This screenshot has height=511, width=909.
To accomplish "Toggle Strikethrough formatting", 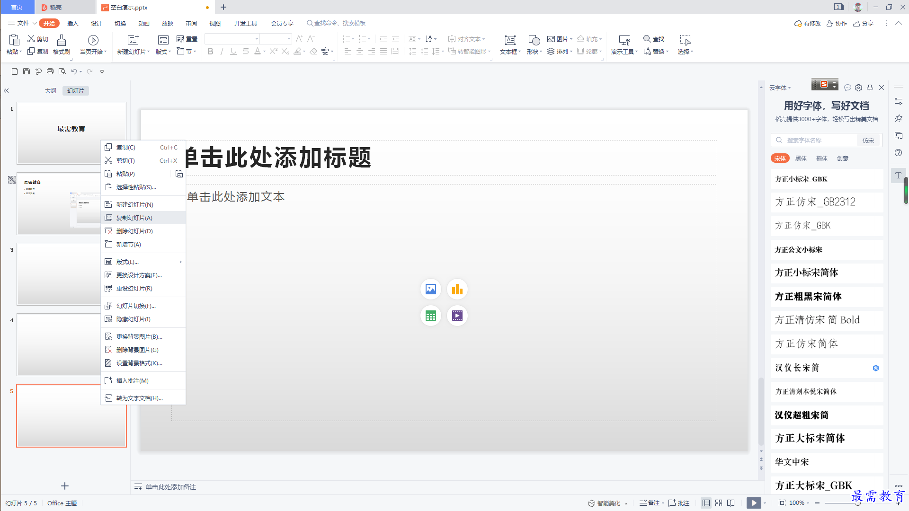I will coord(245,51).
